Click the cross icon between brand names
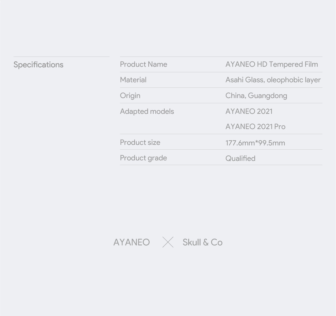Viewport: 336px width, 316px height. pos(168,242)
